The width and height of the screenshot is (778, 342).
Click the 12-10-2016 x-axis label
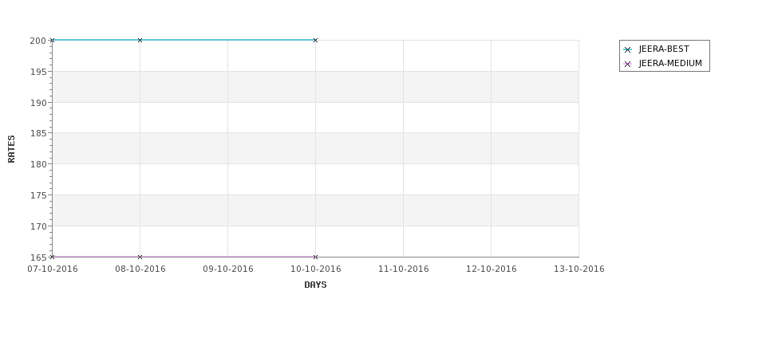click(x=492, y=269)
